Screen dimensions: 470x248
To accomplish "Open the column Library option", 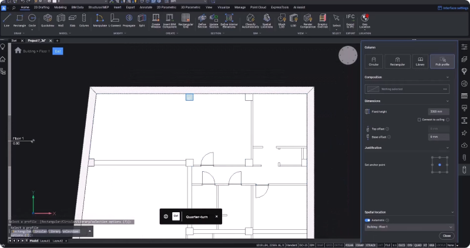I will (x=419, y=60).
